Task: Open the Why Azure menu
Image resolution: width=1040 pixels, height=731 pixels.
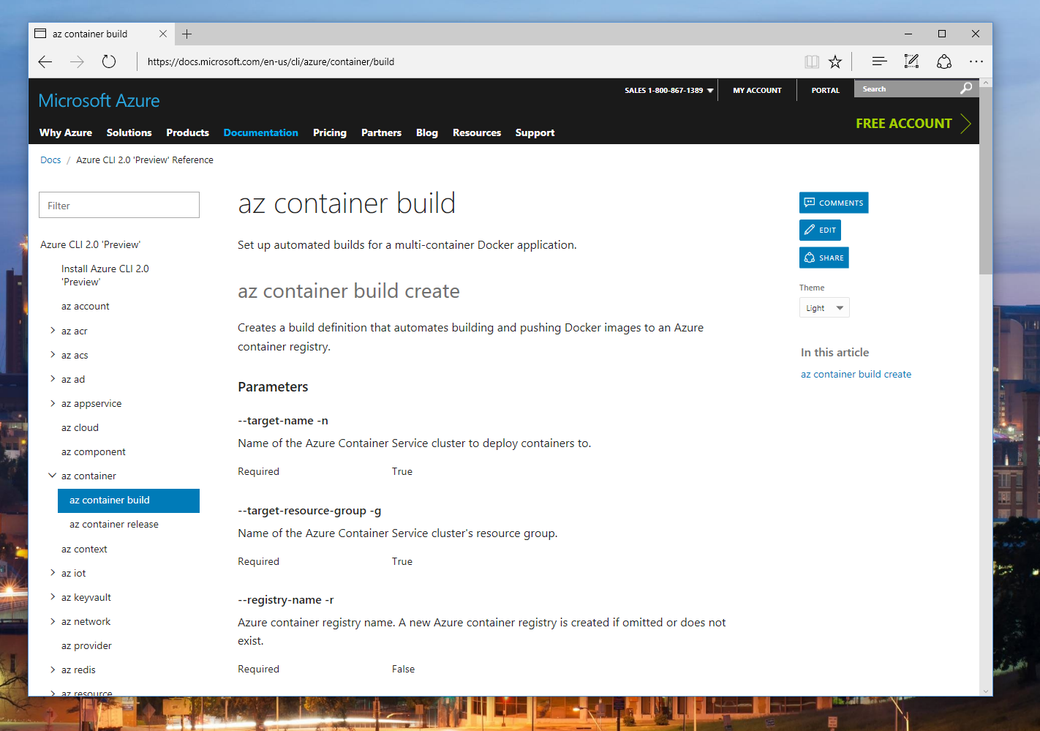Action: click(66, 132)
